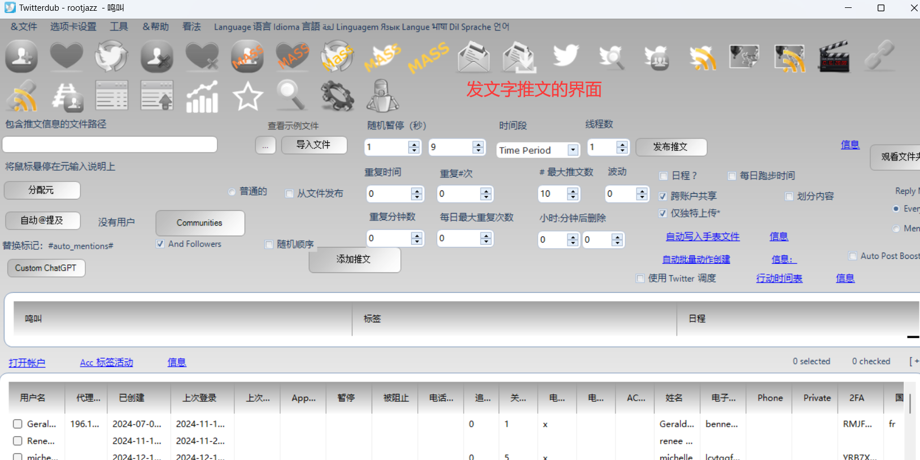Open the 看法 menu
The width and height of the screenshot is (920, 460).
[x=191, y=27]
